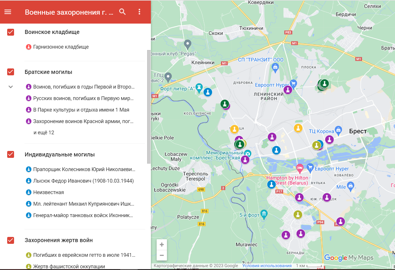395x270 pixels.
Task: Select the Мемориальный комплекс camera marker
Action: 248,153
